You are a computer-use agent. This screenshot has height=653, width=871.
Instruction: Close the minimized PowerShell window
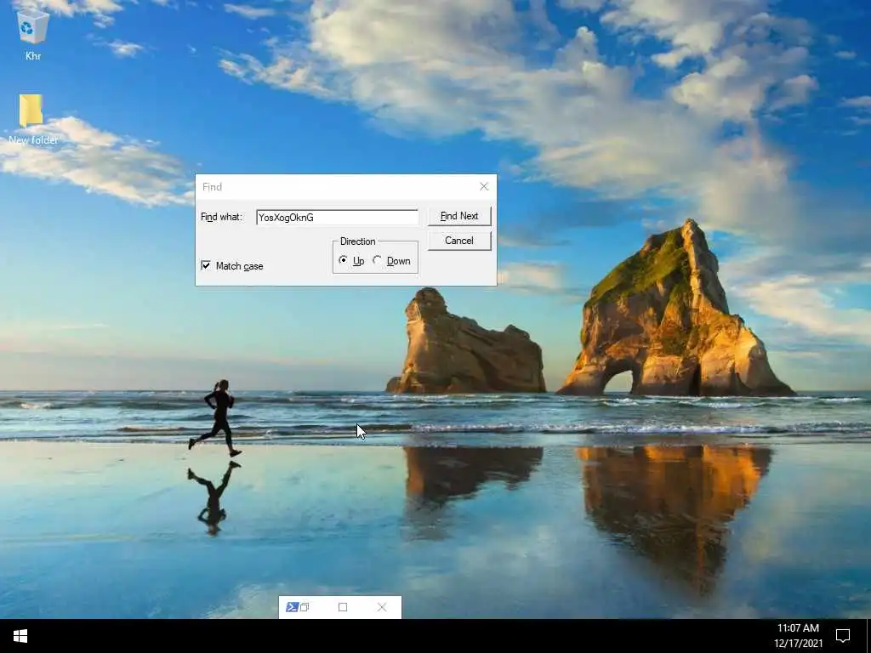382,607
